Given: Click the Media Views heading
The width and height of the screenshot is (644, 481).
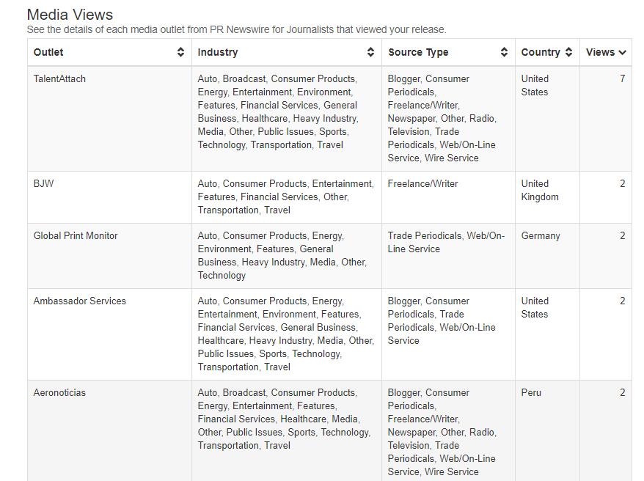Looking at the screenshot, I should click(x=70, y=15).
